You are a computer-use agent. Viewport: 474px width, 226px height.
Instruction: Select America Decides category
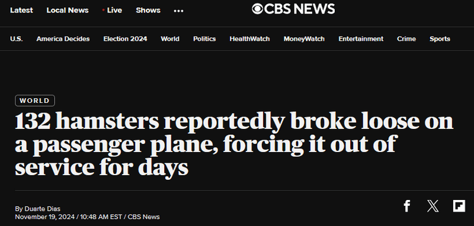(x=63, y=39)
